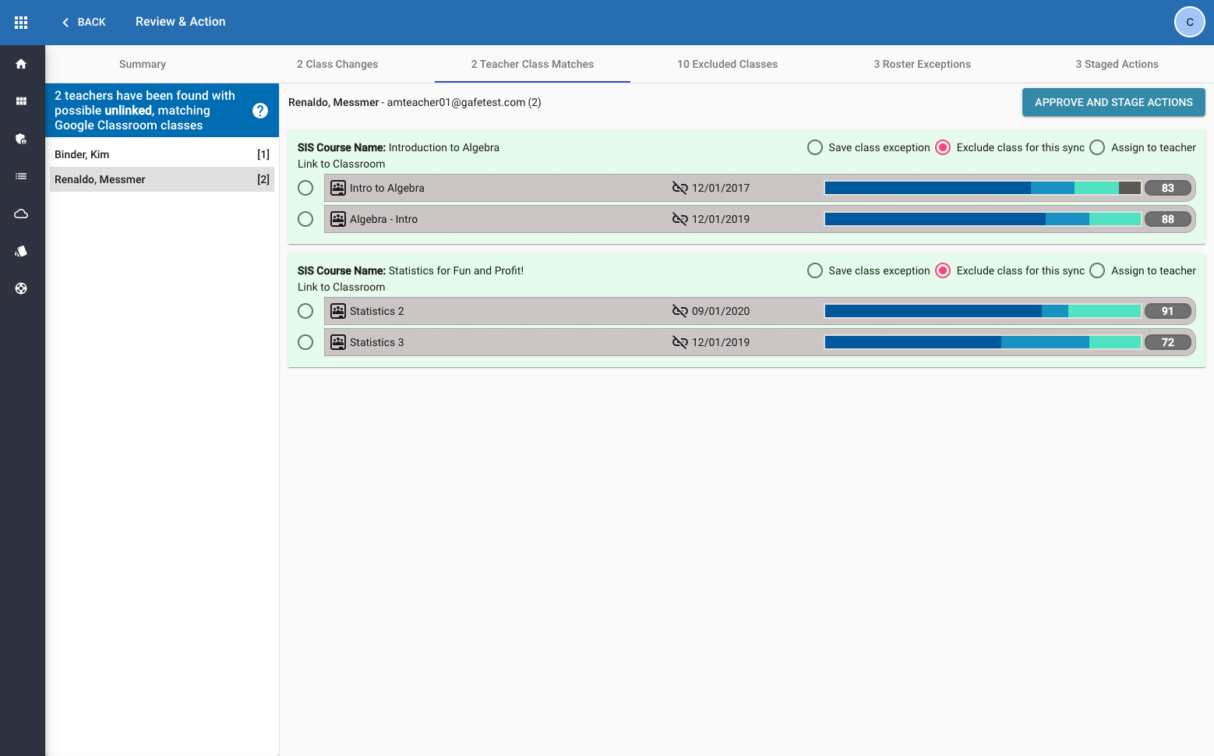
Task: Select the Algebra - Intro classroom radio
Action: (305, 219)
